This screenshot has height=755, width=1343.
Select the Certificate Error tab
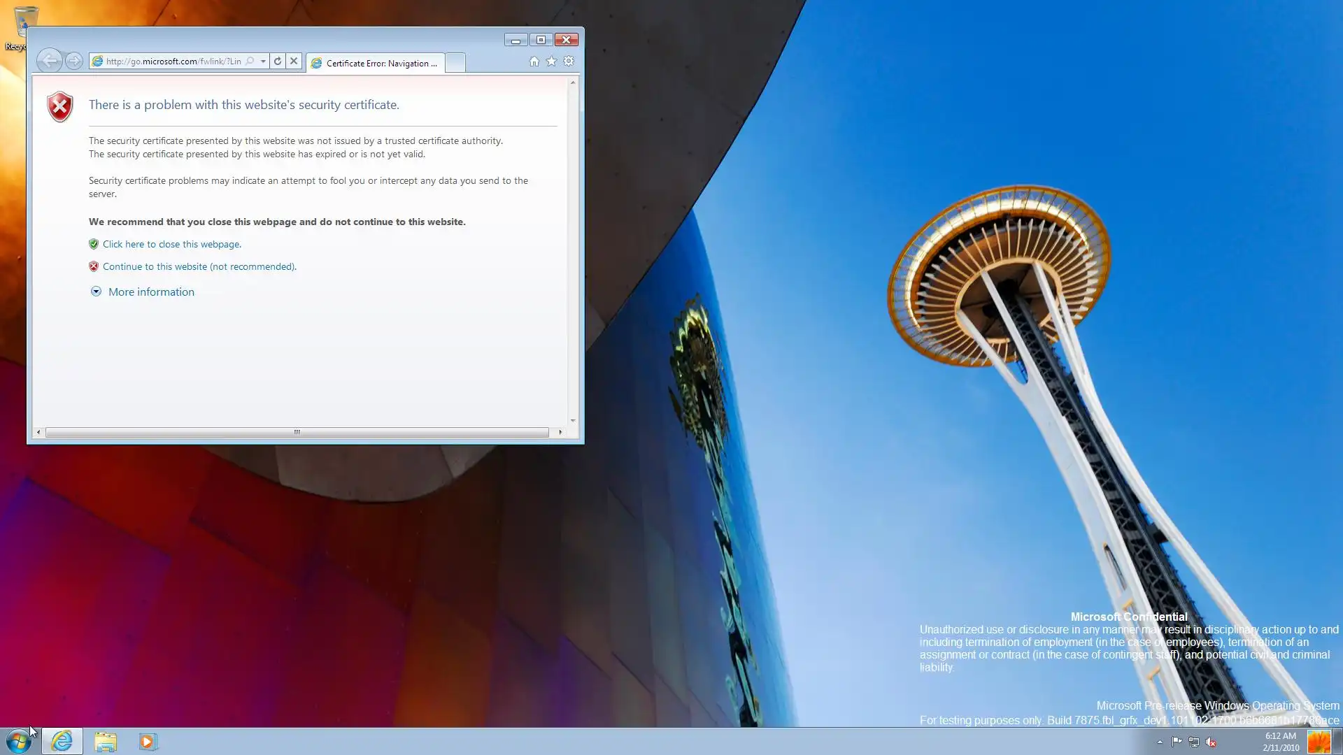click(376, 63)
